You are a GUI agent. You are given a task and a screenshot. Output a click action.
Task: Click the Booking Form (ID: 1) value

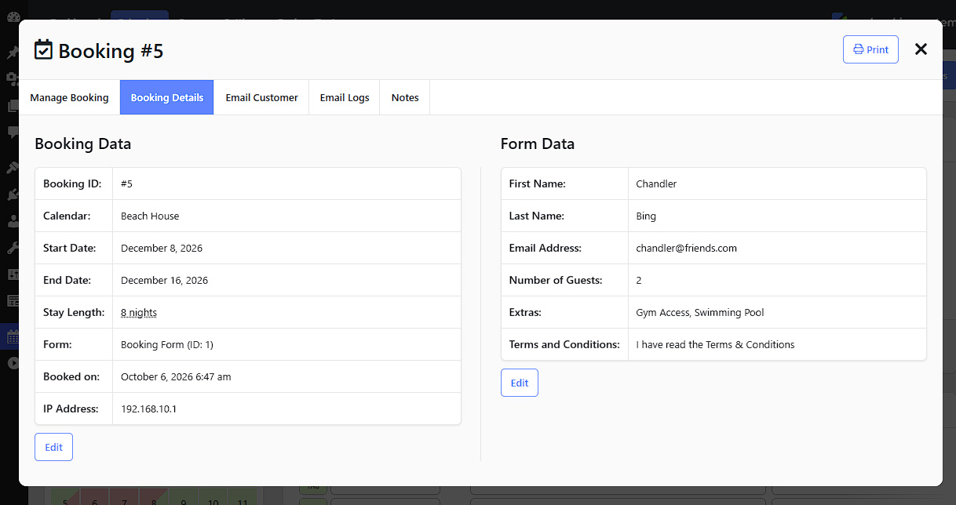pyautogui.click(x=167, y=344)
